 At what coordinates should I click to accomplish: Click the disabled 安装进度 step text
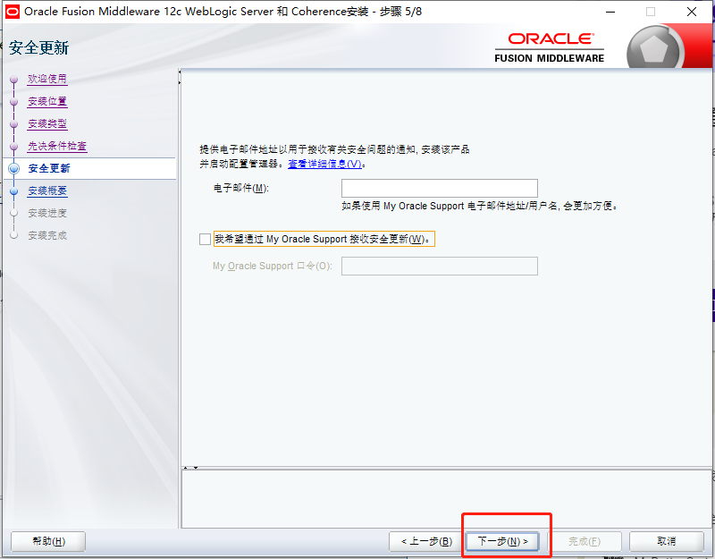click(47, 213)
